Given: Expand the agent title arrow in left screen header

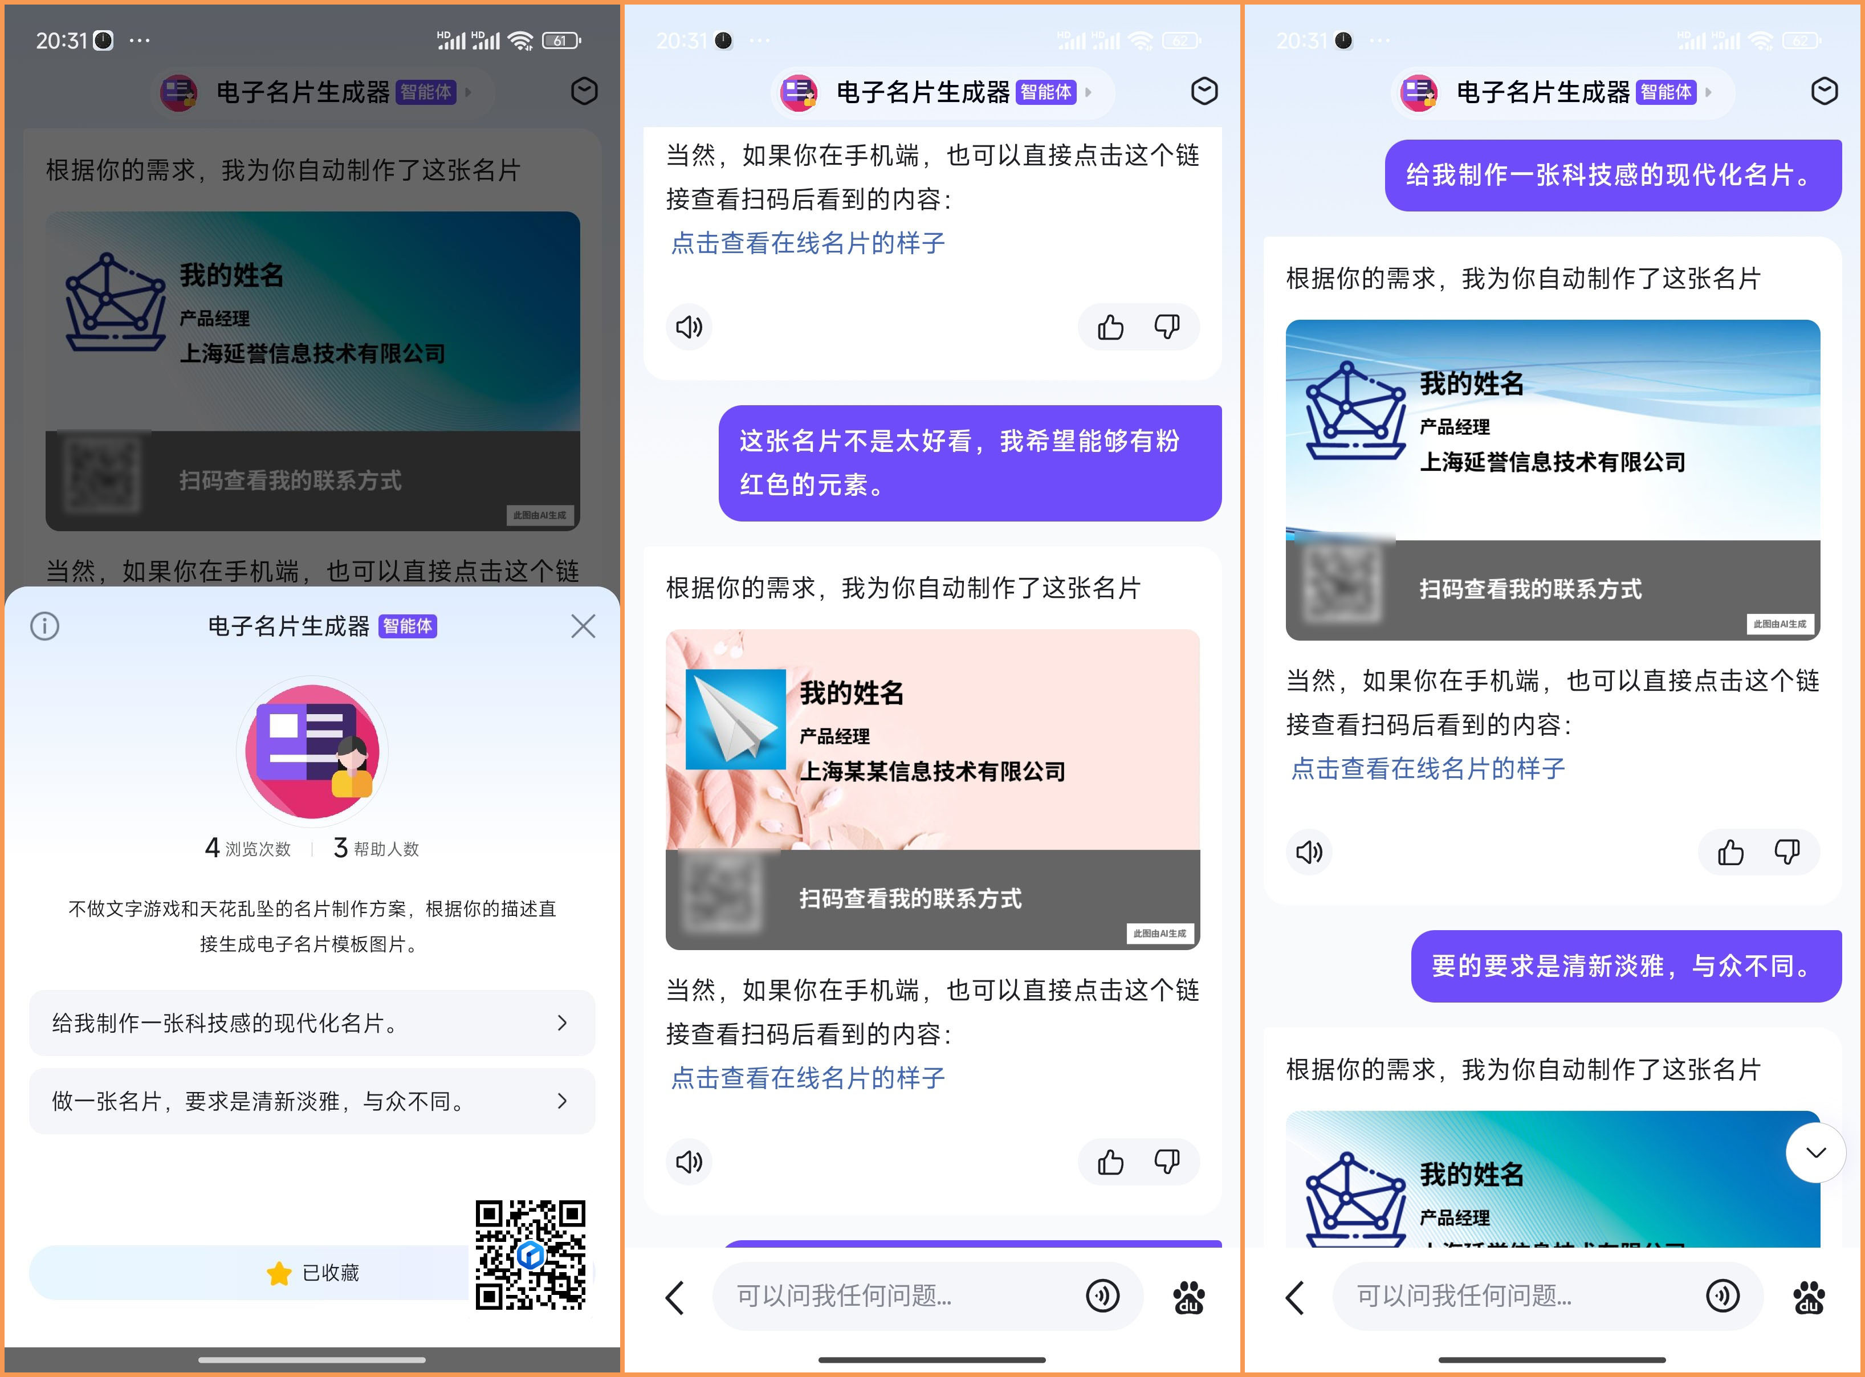Looking at the screenshot, I should click(x=469, y=92).
